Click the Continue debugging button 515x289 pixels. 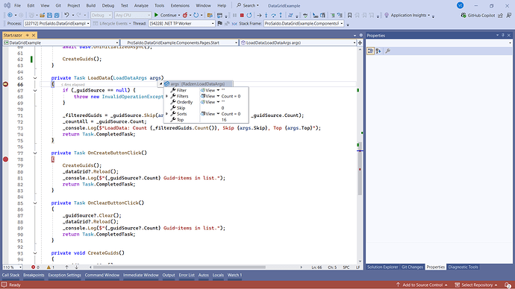coord(166,15)
